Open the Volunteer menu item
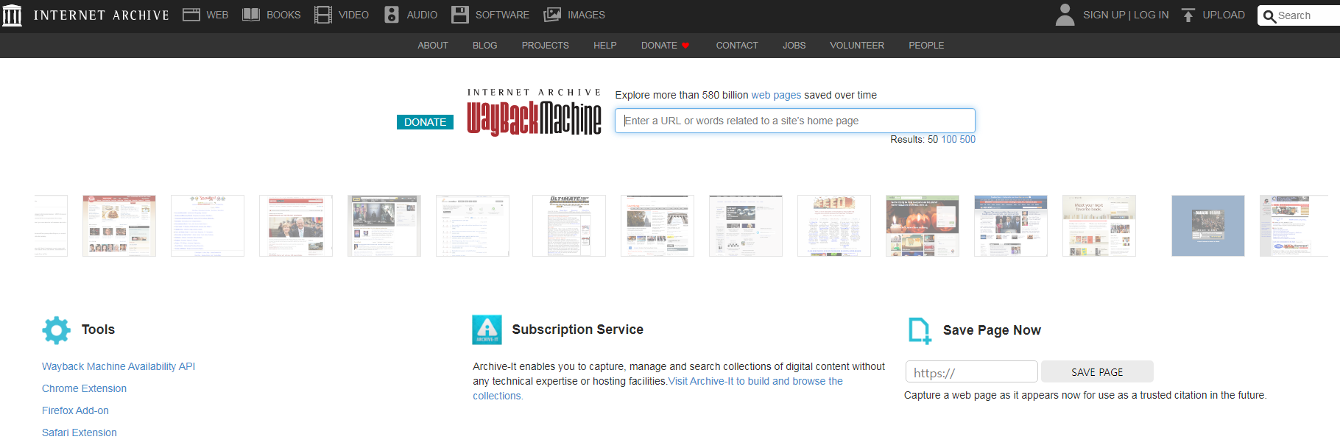This screenshot has width=1340, height=445. (857, 46)
